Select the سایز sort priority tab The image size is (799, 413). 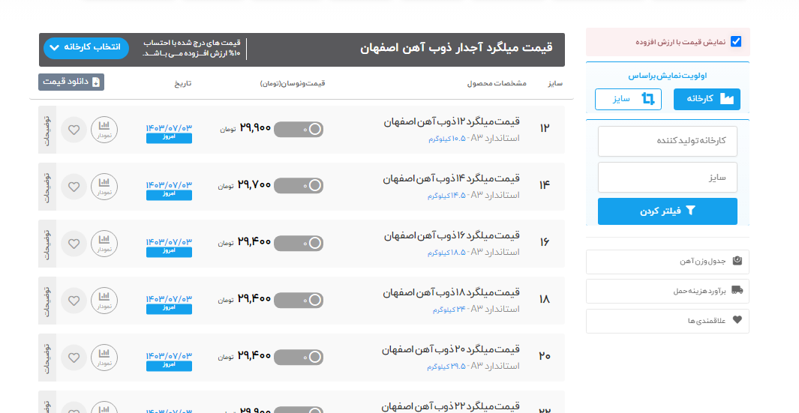pyautogui.click(x=628, y=99)
